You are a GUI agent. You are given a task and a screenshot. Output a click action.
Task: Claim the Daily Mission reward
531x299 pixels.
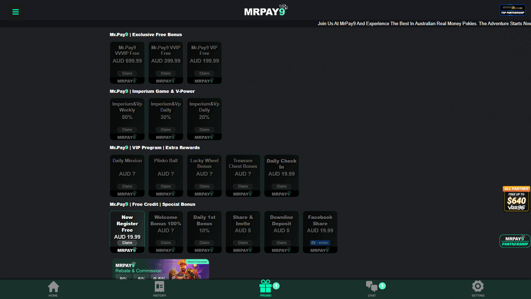[x=127, y=186]
